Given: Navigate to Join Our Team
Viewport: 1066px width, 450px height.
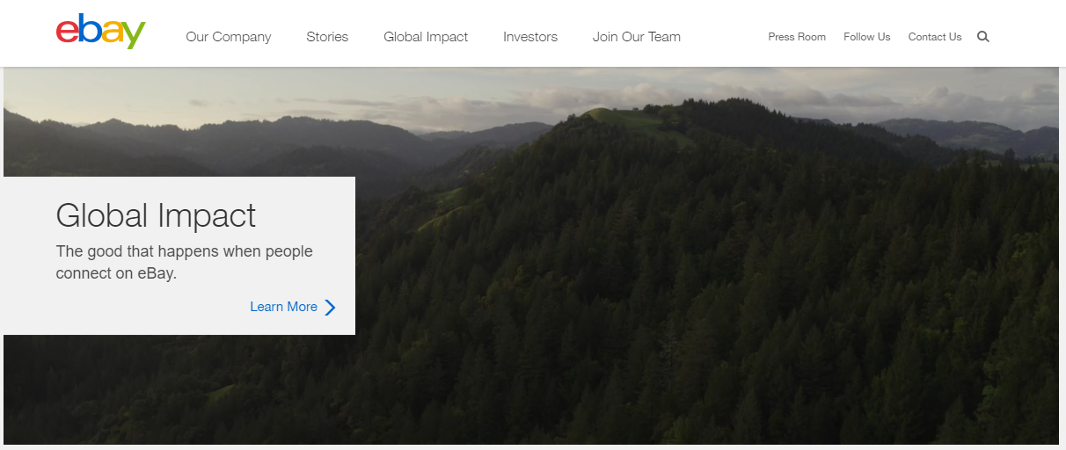Looking at the screenshot, I should coord(637,37).
